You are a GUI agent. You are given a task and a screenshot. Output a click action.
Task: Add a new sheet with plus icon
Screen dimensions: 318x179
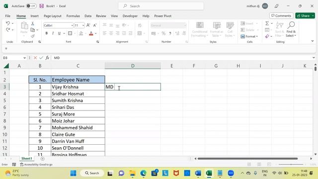tap(42, 159)
